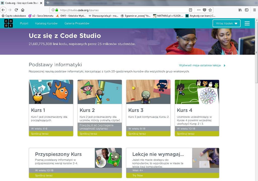The height and width of the screenshot is (181, 258).
Task: Click 'Wyświetl moje ostatnie lekcje' link
Action: coord(202,65)
